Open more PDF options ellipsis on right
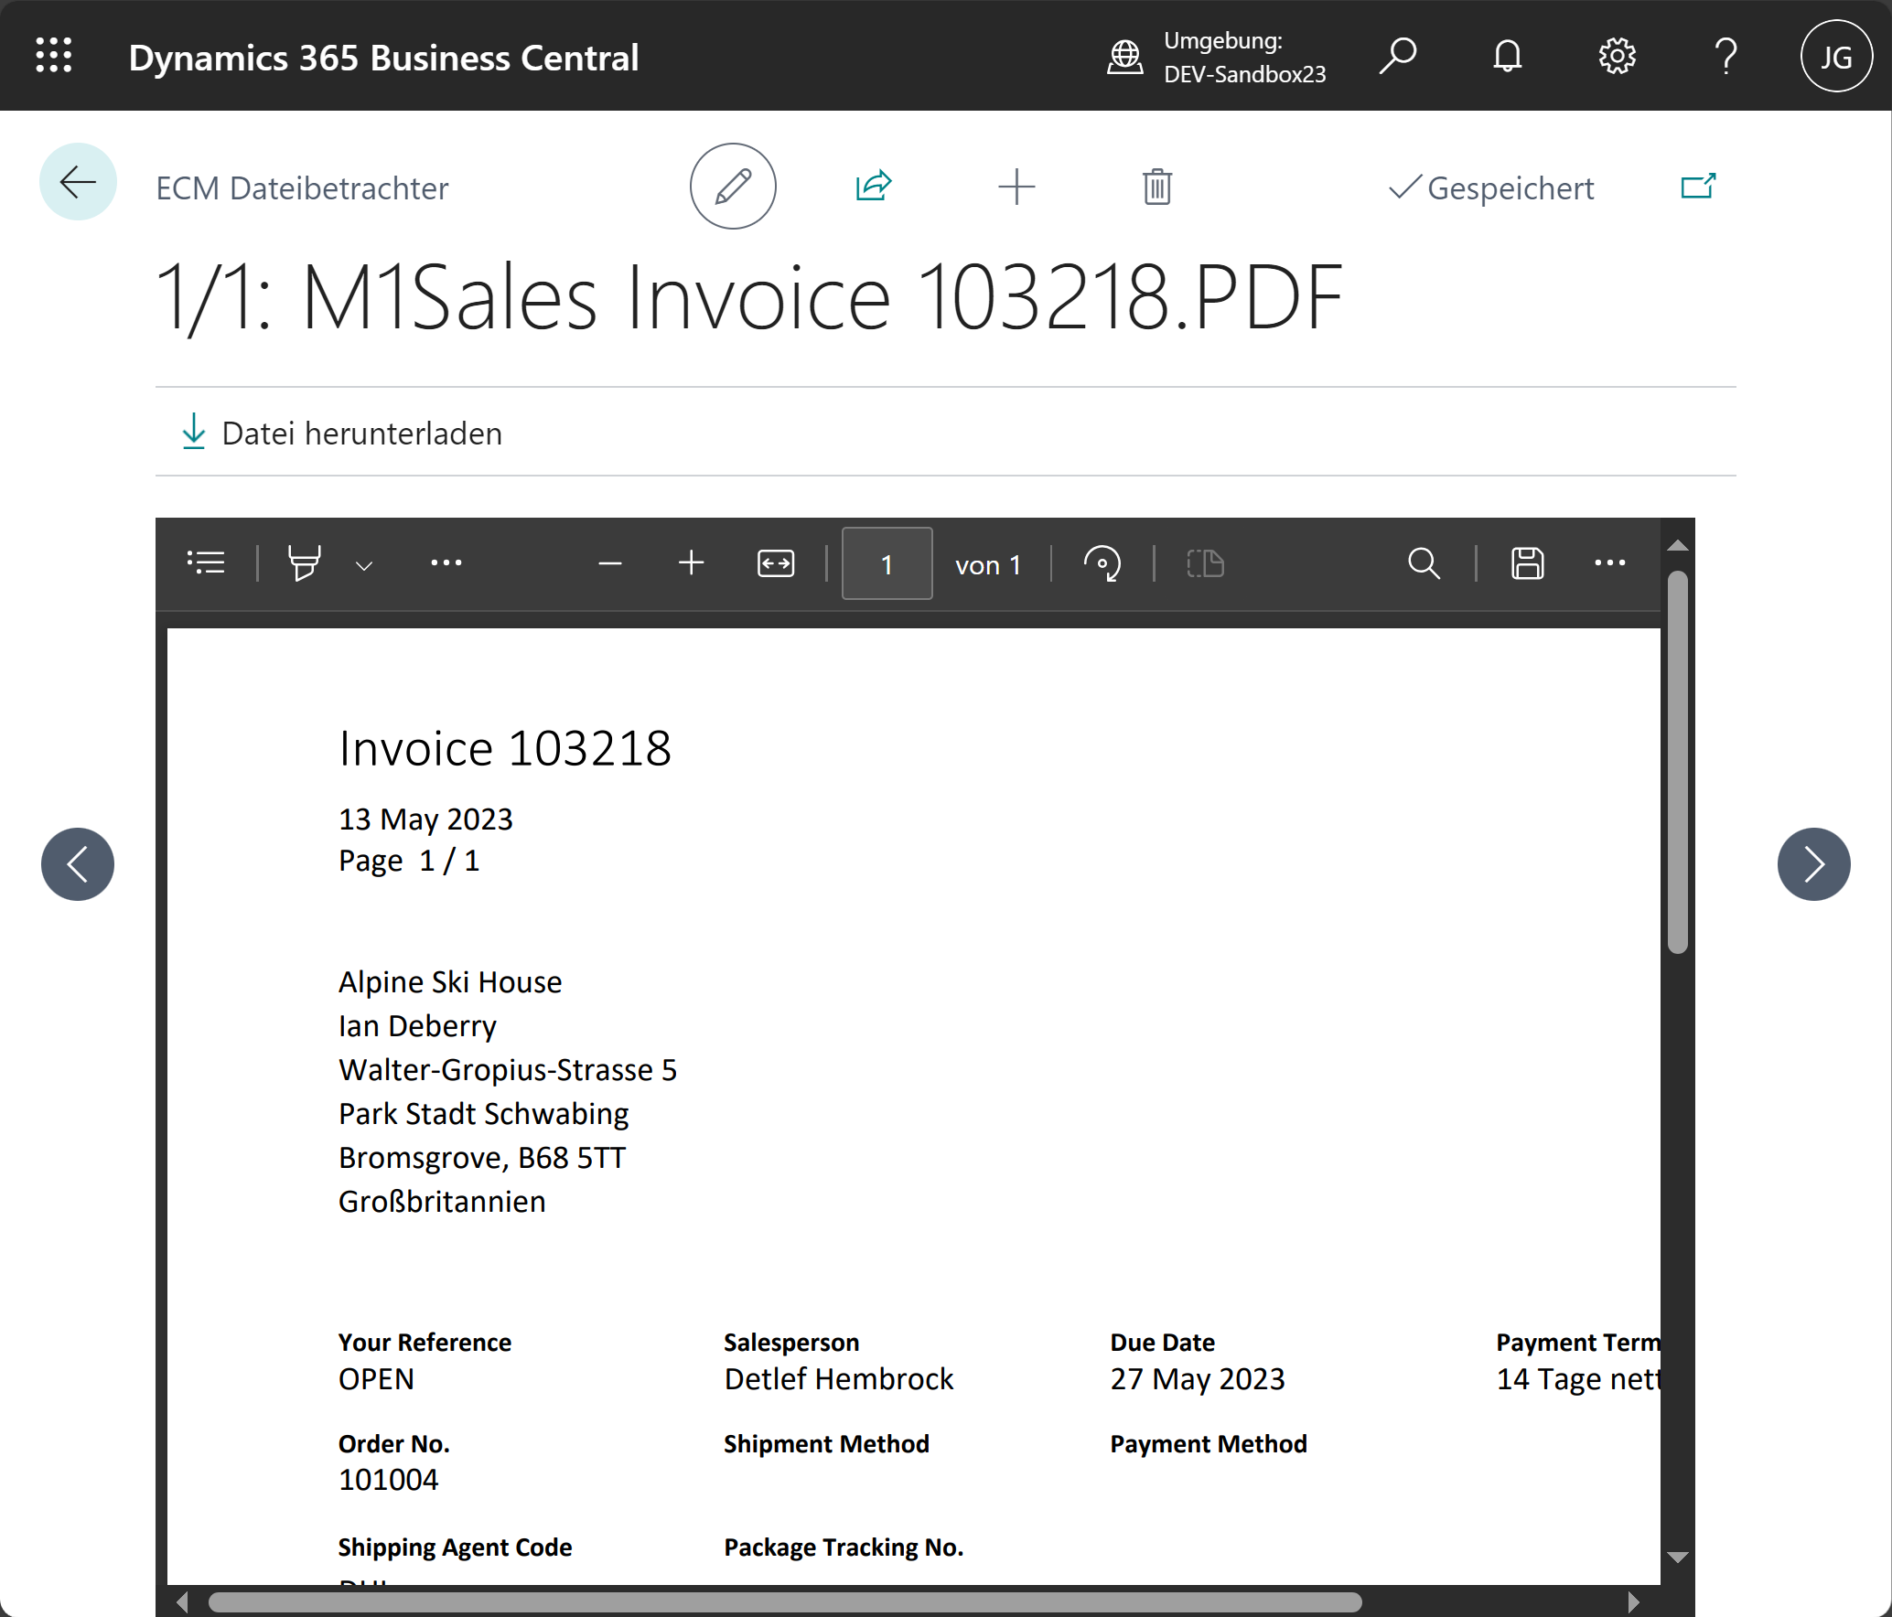The image size is (1892, 1617). coord(1610,562)
